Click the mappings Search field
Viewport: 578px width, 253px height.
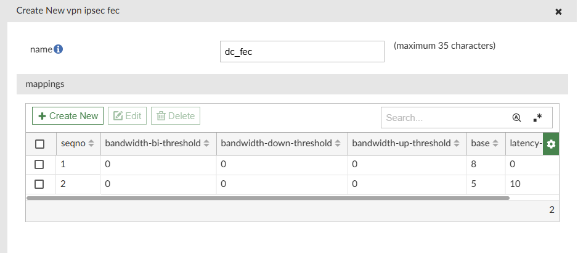coord(444,117)
